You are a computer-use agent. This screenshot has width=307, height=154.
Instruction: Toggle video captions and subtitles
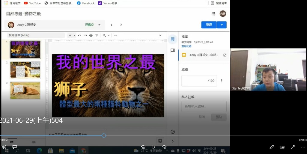tap(14, 147)
